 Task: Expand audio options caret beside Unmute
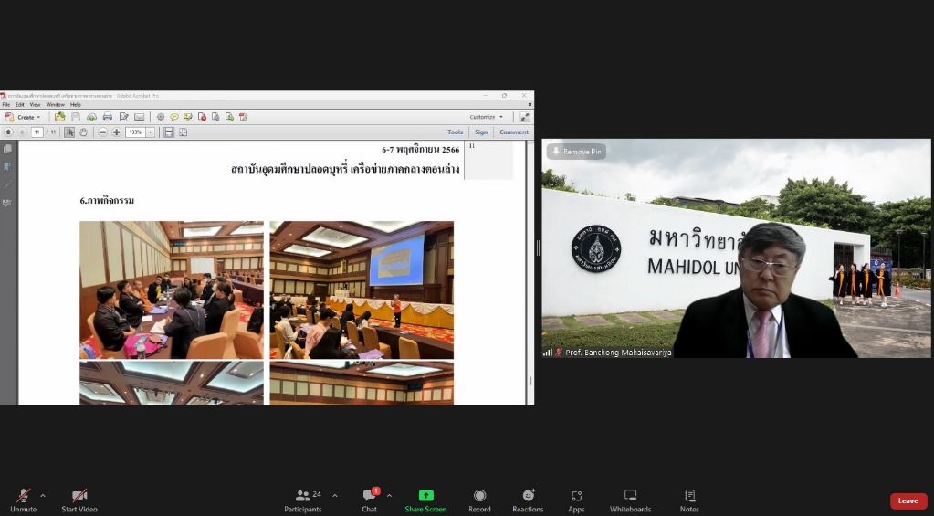point(43,495)
